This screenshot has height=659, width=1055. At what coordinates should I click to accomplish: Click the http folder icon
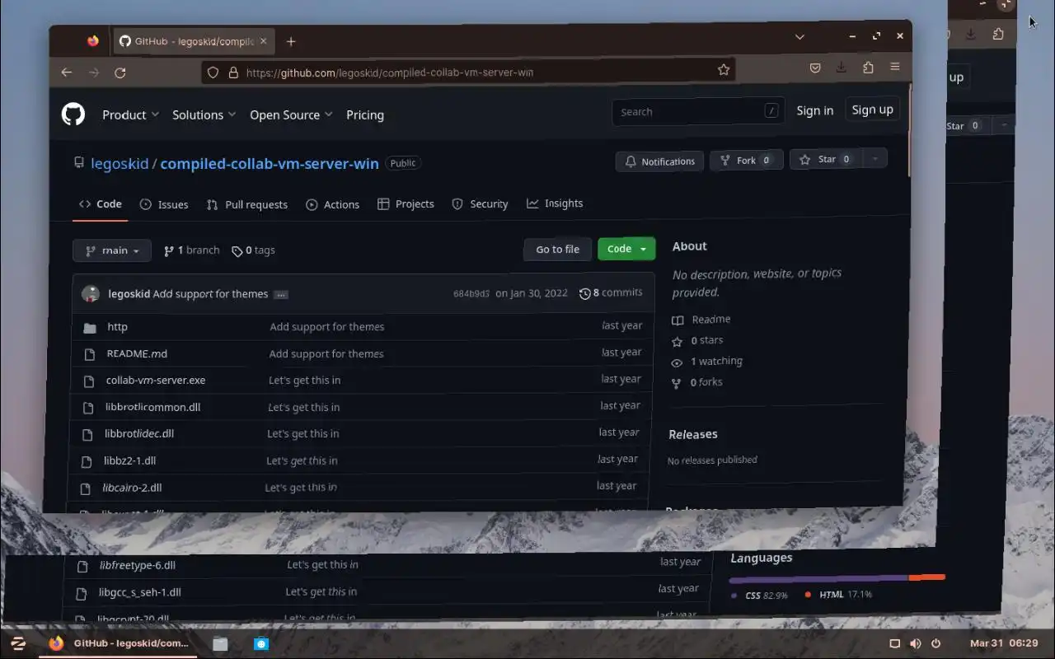coord(90,328)
